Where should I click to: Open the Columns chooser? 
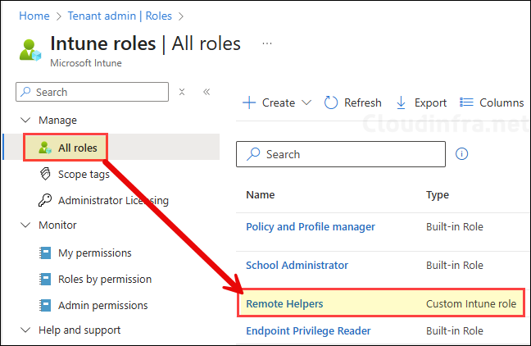pyautogui.click(x=492, y=102)
